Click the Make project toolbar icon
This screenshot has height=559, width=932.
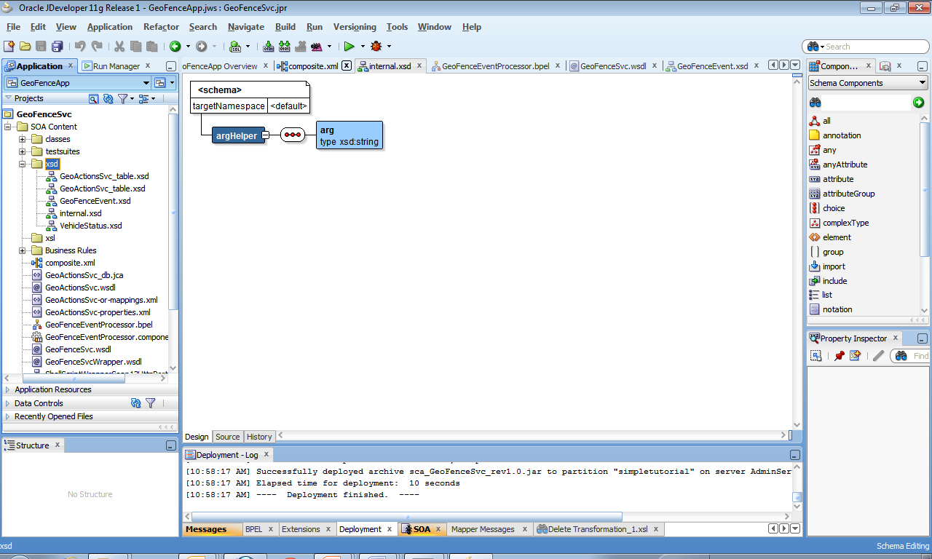point(269,46)
